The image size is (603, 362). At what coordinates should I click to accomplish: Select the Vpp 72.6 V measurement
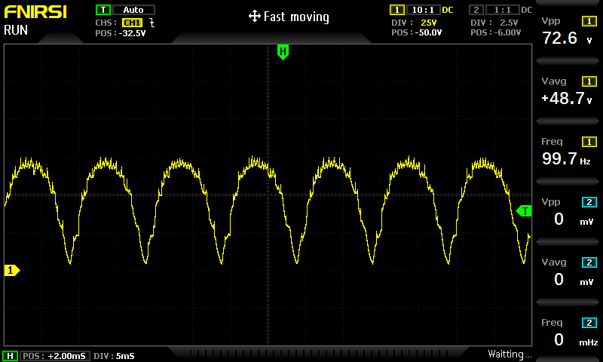point(568,31)
